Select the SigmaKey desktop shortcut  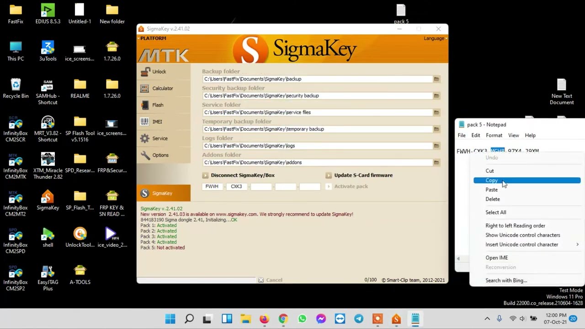(48, 200)
